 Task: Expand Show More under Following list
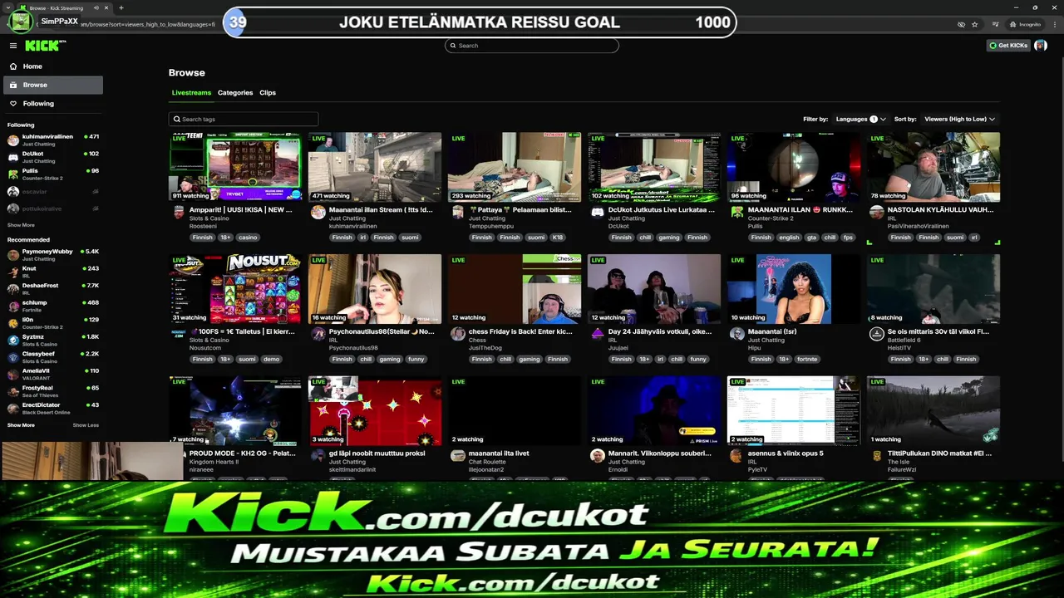(x=21, y=225)
